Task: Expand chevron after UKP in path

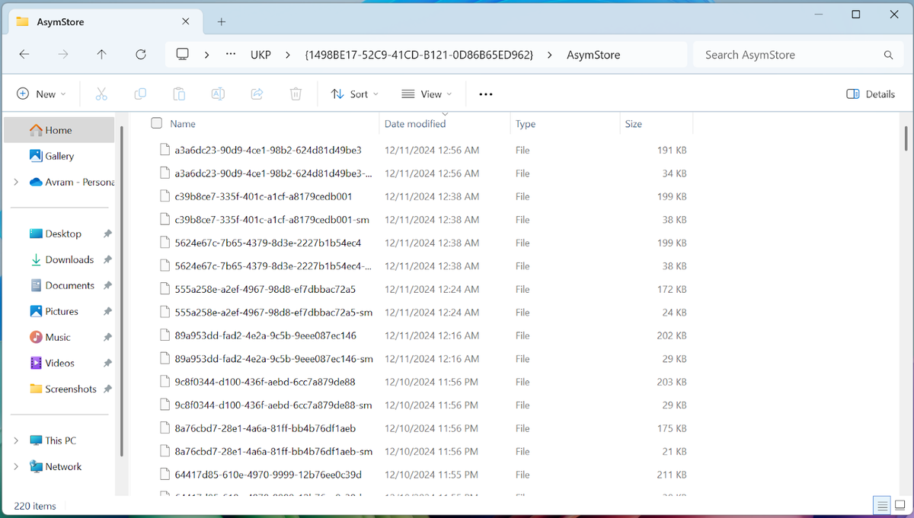Action: pos(287,55)
